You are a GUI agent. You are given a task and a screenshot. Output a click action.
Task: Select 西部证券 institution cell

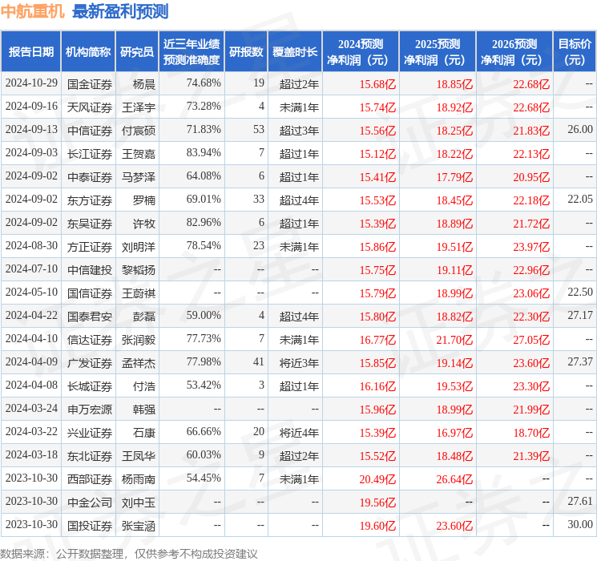90,479
